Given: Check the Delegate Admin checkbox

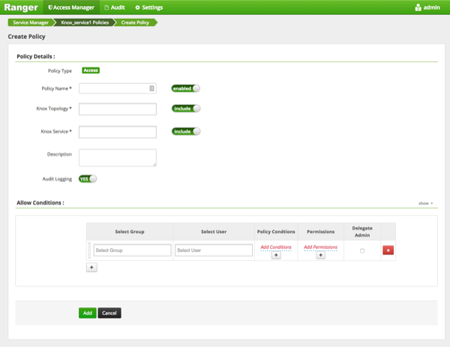Looking at the screenshot, I should pos(362,250).
